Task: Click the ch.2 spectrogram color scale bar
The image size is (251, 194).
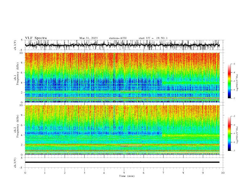Action: click(x=229, y=133)
